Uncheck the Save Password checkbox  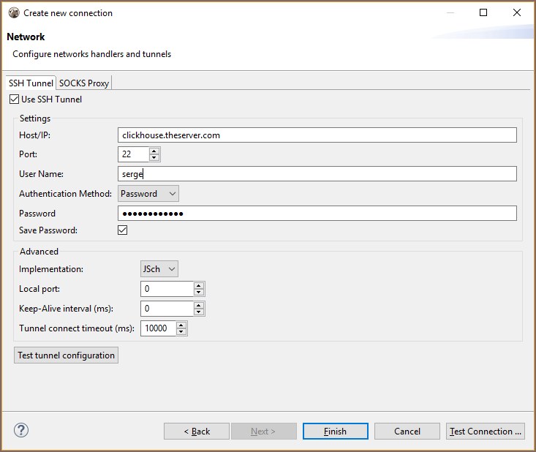[123, 230]
